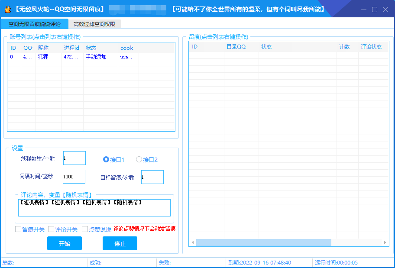This screenshot has width=395, height=268.
Task: Minimize the window
Action: [x=363, y=10]
